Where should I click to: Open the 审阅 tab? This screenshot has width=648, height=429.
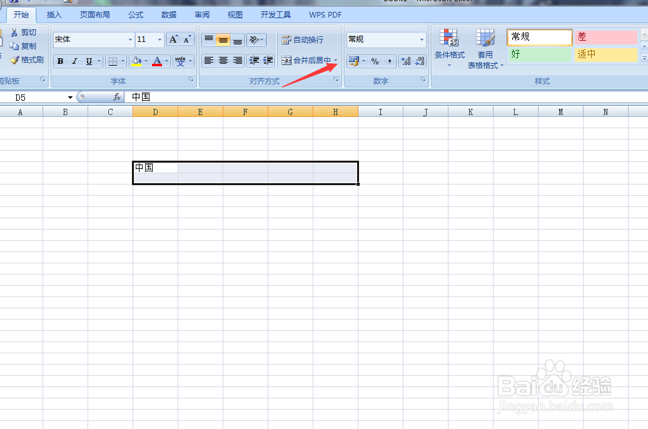pyautogui.click(x=202, y=15)
